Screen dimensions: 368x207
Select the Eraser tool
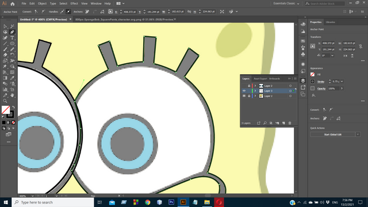click(x=5, y=55)
